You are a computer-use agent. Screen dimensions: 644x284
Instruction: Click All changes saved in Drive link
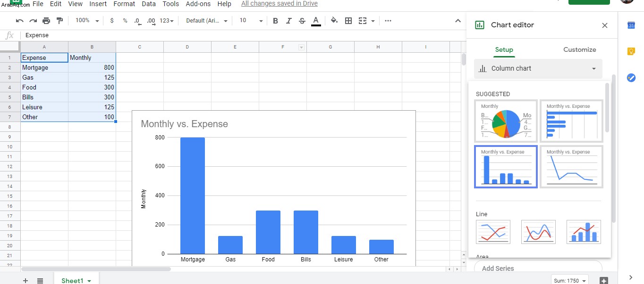pyautogui.click(x=280, y=4)
